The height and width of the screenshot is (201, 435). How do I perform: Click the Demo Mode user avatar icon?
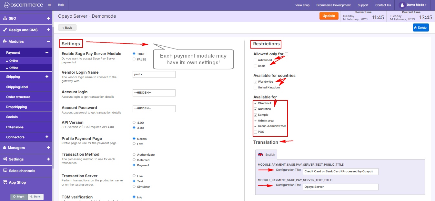(x=402, y=5)
